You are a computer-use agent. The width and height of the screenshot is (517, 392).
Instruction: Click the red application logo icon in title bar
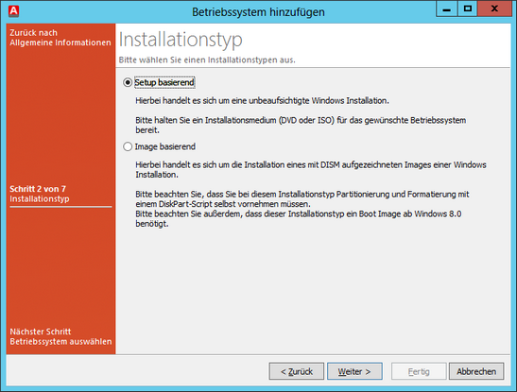[13, 11]
